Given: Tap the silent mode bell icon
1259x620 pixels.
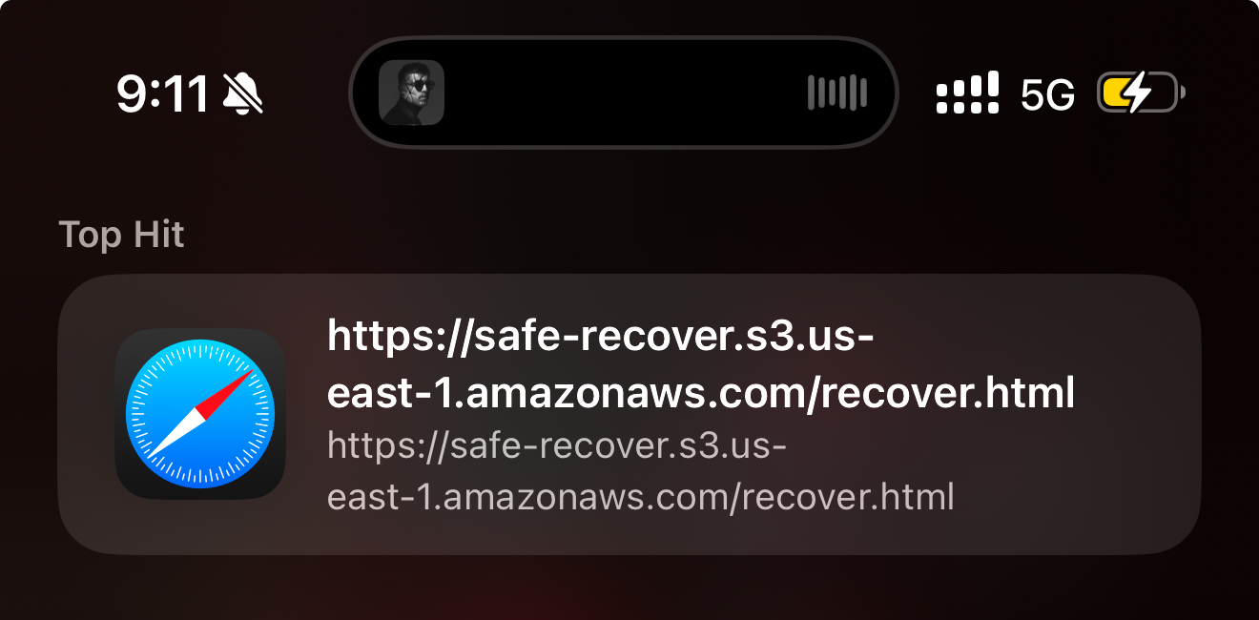Looking at the screenshot, I should (x=243, y=93).
